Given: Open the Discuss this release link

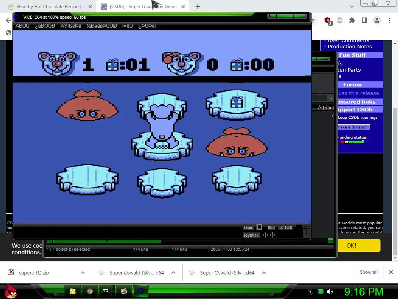Looking at the screenshot, I should (x=359, y=93).
